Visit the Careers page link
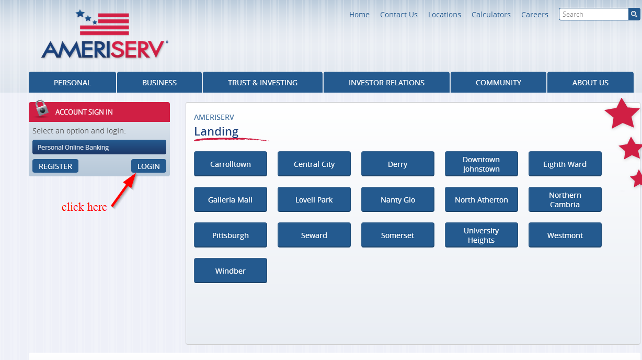 [535, 15]
